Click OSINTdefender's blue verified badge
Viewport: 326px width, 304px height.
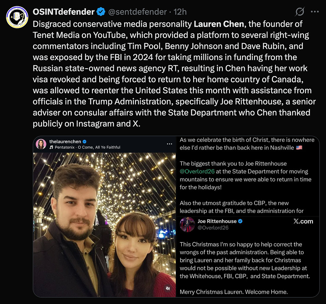click(101, 12)
